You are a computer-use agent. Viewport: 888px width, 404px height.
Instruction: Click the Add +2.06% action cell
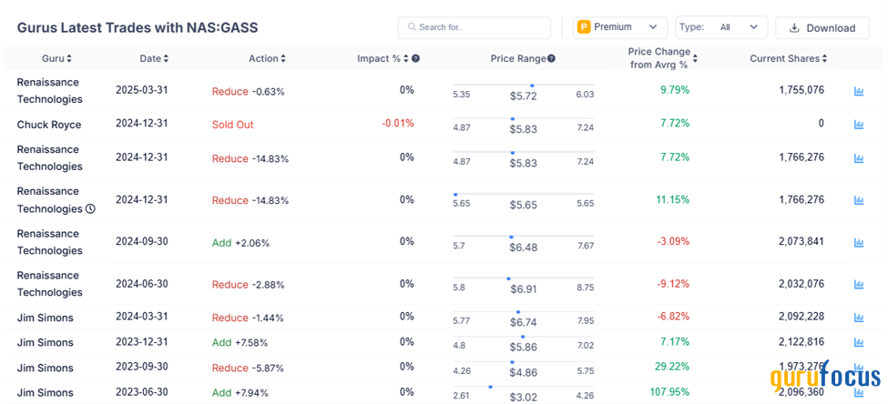[x=240, y=243]
